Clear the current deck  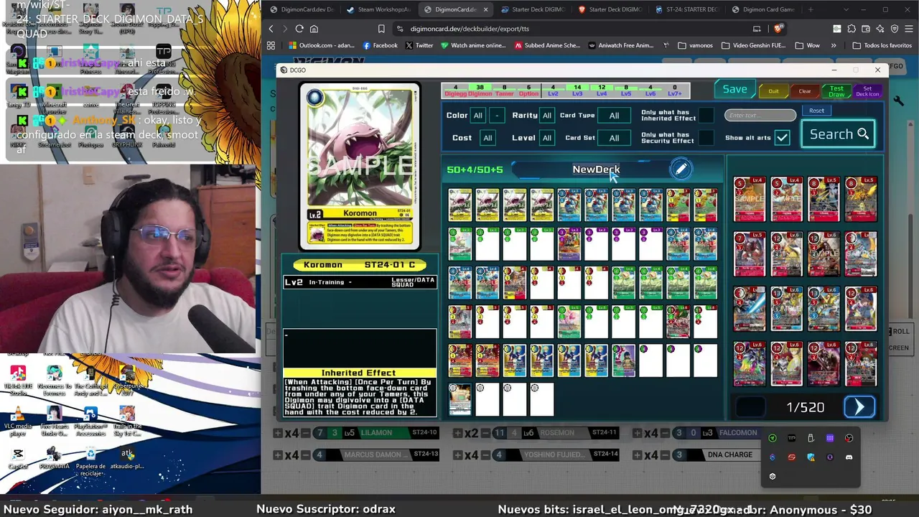pyautogui.click(x=805, y=91)
